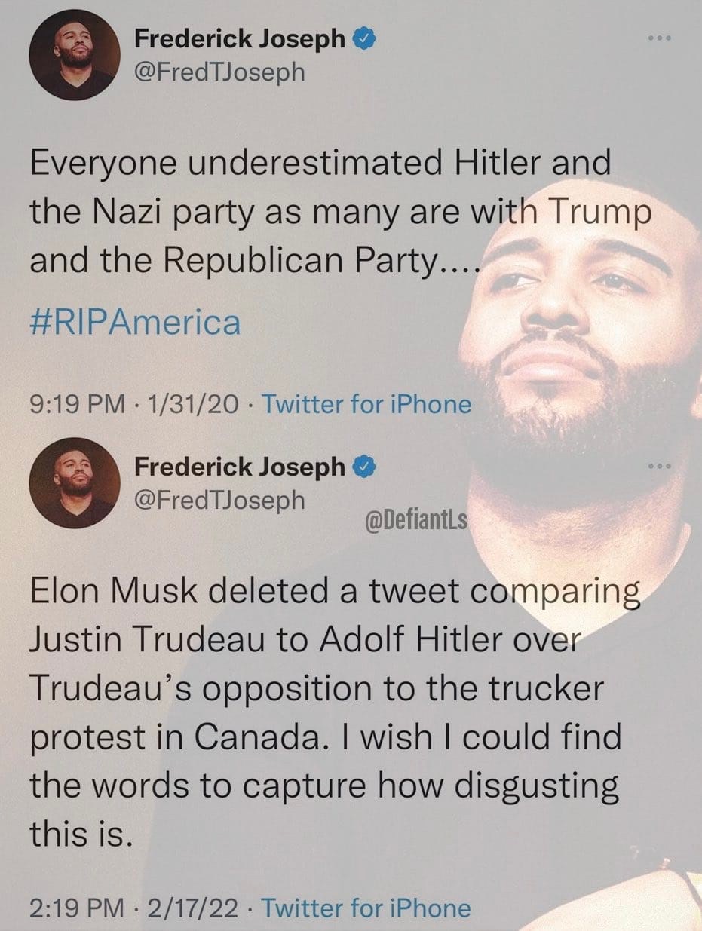Screen dimensions: 702x931
Task: Open the avatar on the #RIPAmerica tweet
Action: pos(75,55)
